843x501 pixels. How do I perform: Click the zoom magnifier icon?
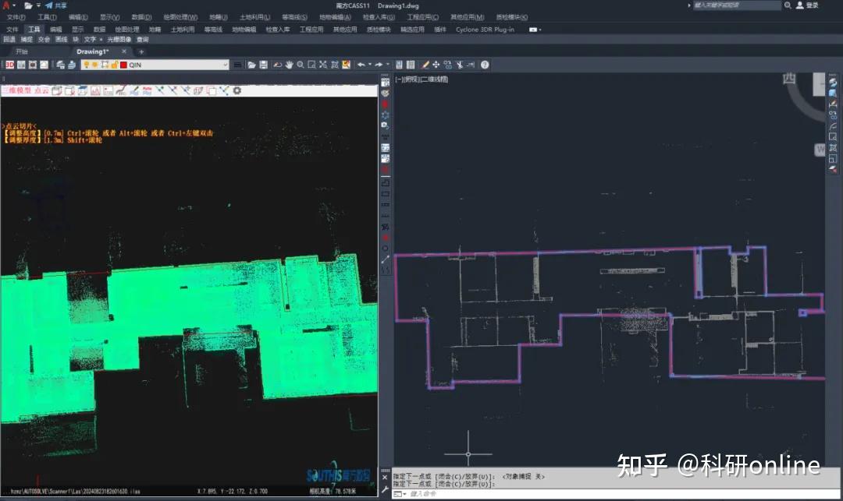click(301, 65)
